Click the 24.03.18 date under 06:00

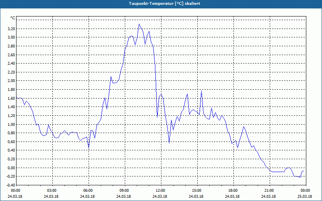pyautogui.click(x=87, y=197)
